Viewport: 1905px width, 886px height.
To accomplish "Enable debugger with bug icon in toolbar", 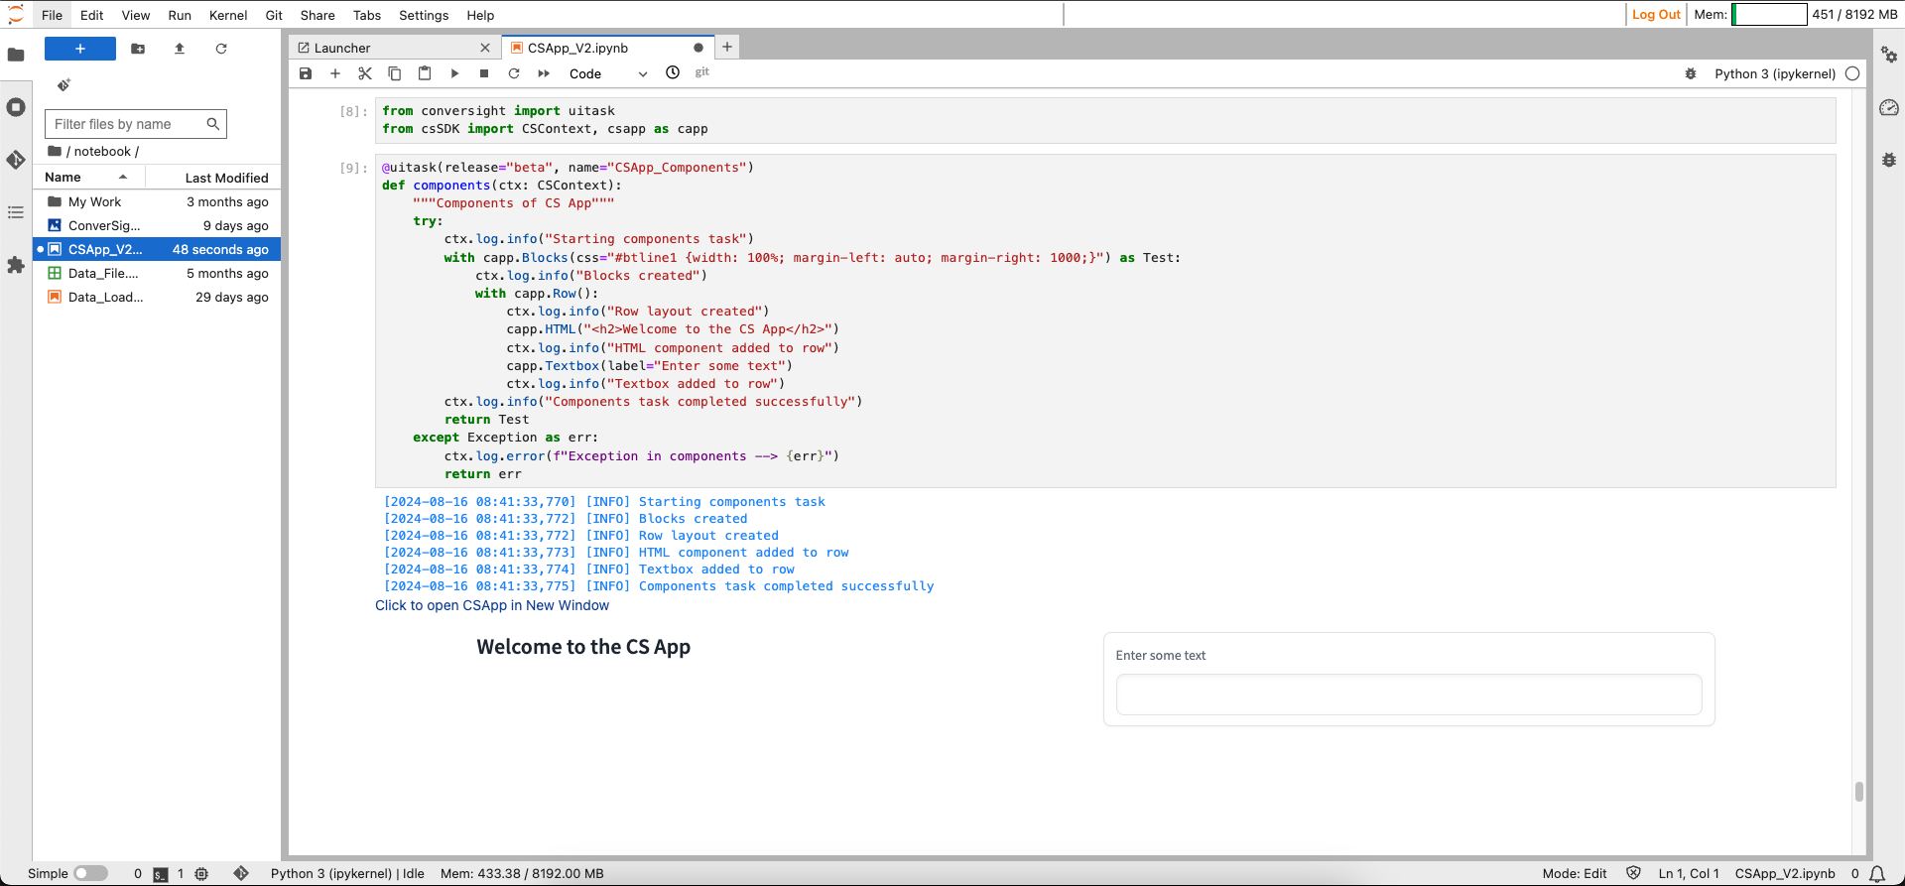I will (x=1691, y=73).
